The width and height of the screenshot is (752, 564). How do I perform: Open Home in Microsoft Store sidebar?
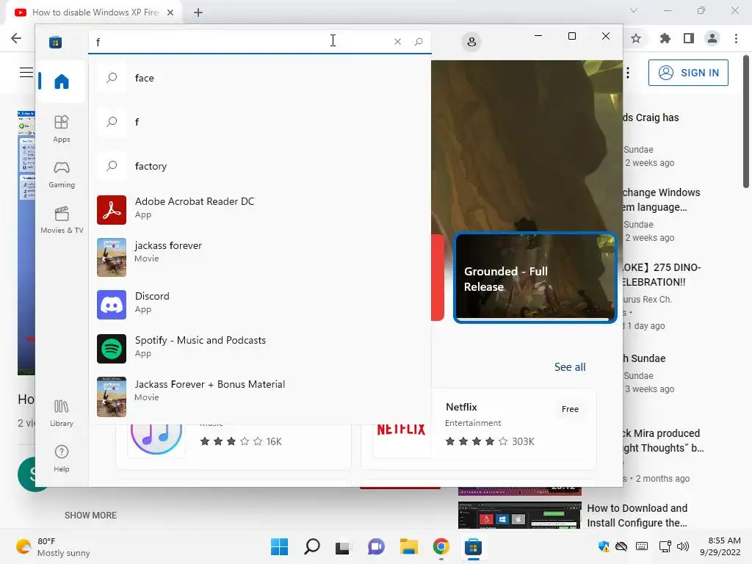tap(62, 81)
